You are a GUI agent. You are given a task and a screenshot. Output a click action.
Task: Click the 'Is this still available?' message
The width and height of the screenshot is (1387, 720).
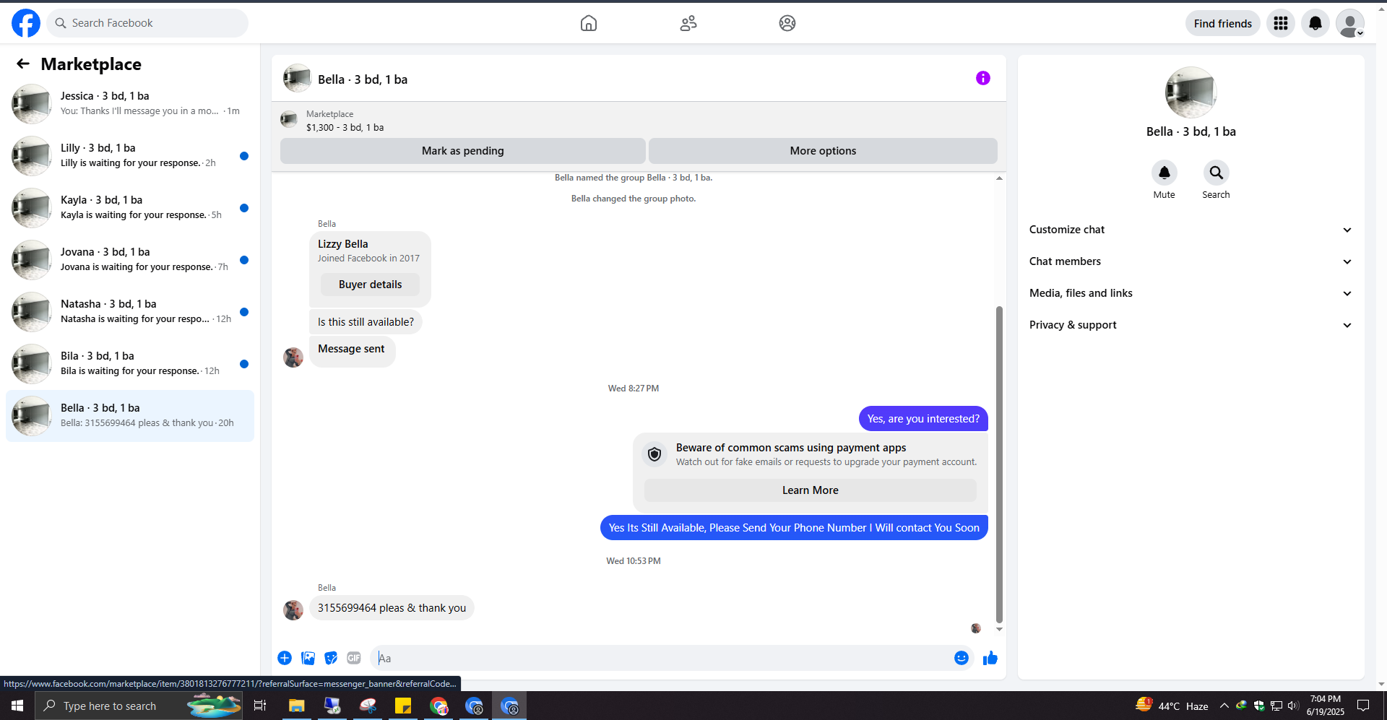366,322
